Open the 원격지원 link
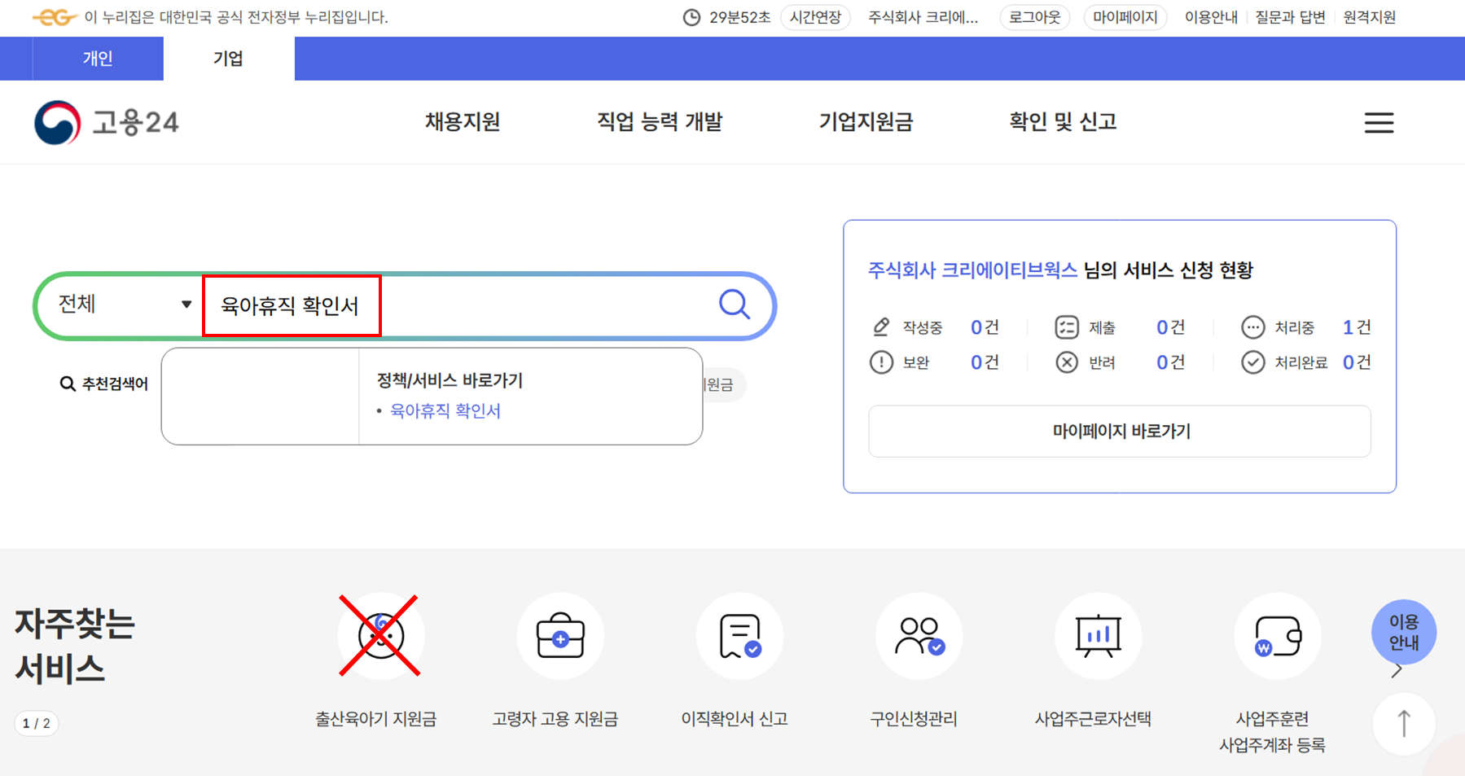 [x=1369, y=17]
